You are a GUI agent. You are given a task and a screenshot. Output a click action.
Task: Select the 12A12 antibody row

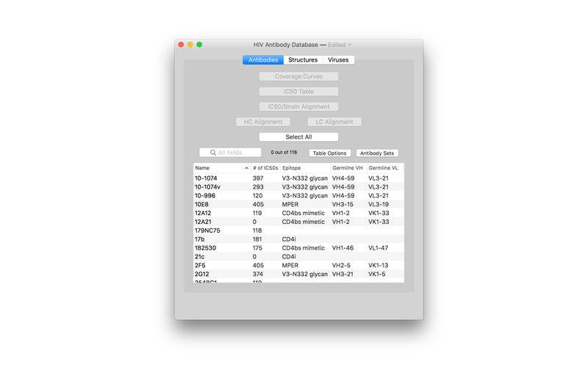(298, 213)
